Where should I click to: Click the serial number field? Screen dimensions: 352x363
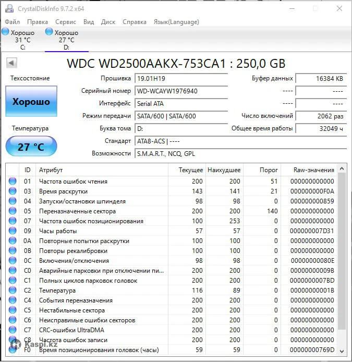[x=181, y=91]
